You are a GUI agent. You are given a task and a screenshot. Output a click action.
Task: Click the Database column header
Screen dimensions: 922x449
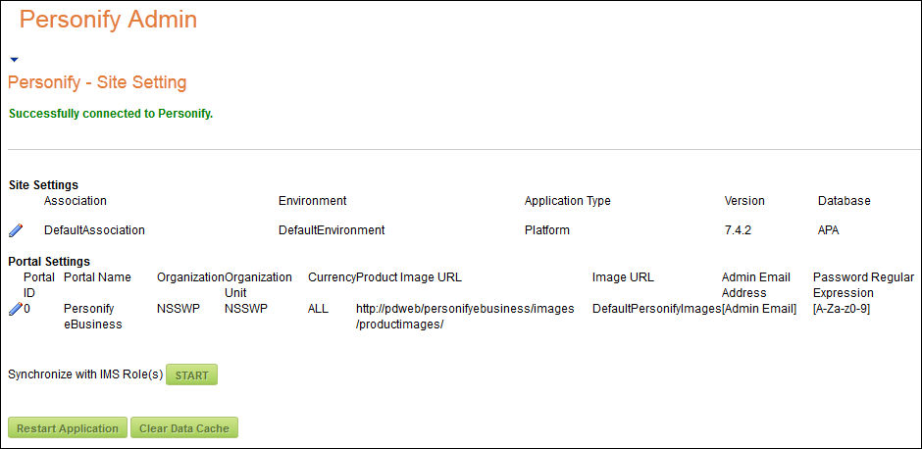pyautogui.click(x=844, y=201)
